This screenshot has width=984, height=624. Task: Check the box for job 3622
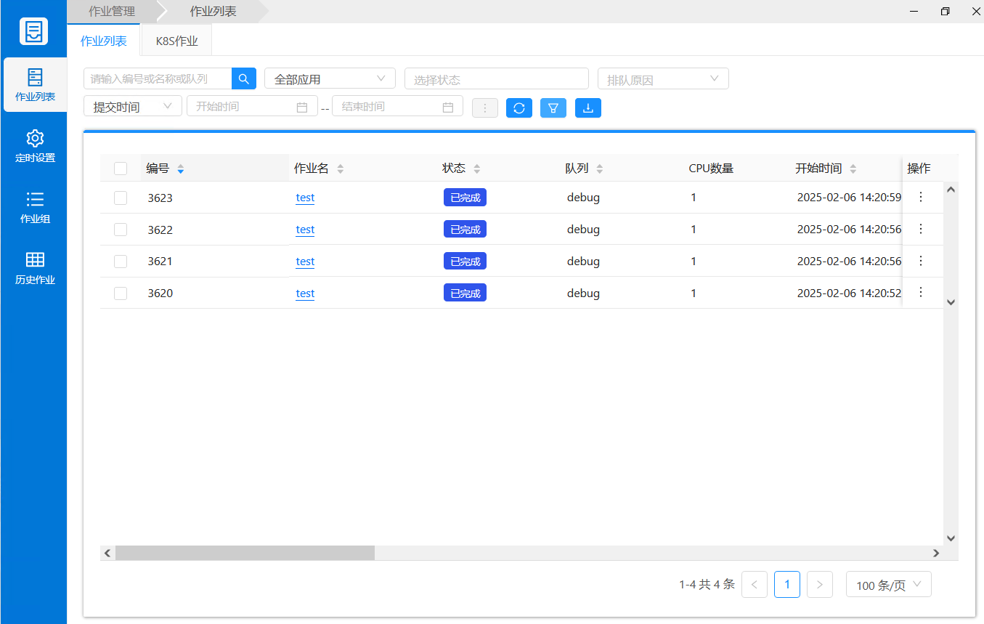(121, 230)
